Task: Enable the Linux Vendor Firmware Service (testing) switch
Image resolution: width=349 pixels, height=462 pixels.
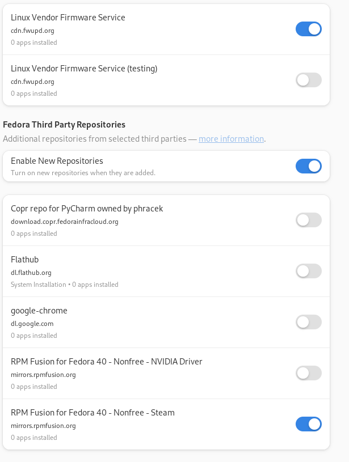Action: pyautogui.click(x=308, y=80)
